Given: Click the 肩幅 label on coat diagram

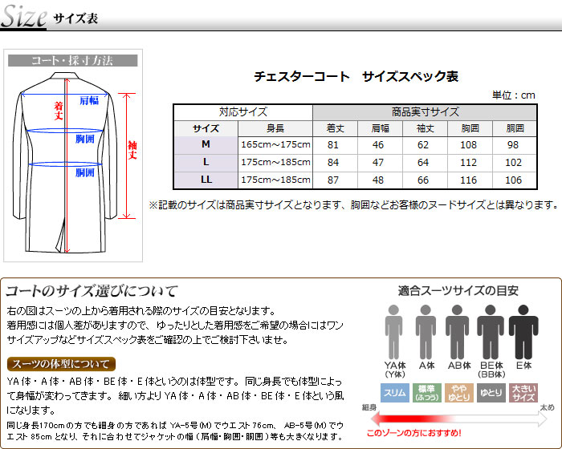Looking at the screenshot, I should pyautogui.click(x=89, y=100).
